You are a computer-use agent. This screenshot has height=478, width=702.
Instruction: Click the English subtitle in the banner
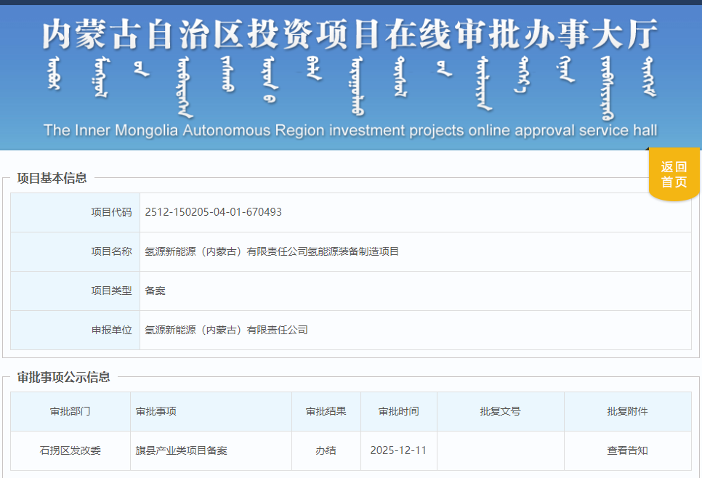[x=351, y=131]
